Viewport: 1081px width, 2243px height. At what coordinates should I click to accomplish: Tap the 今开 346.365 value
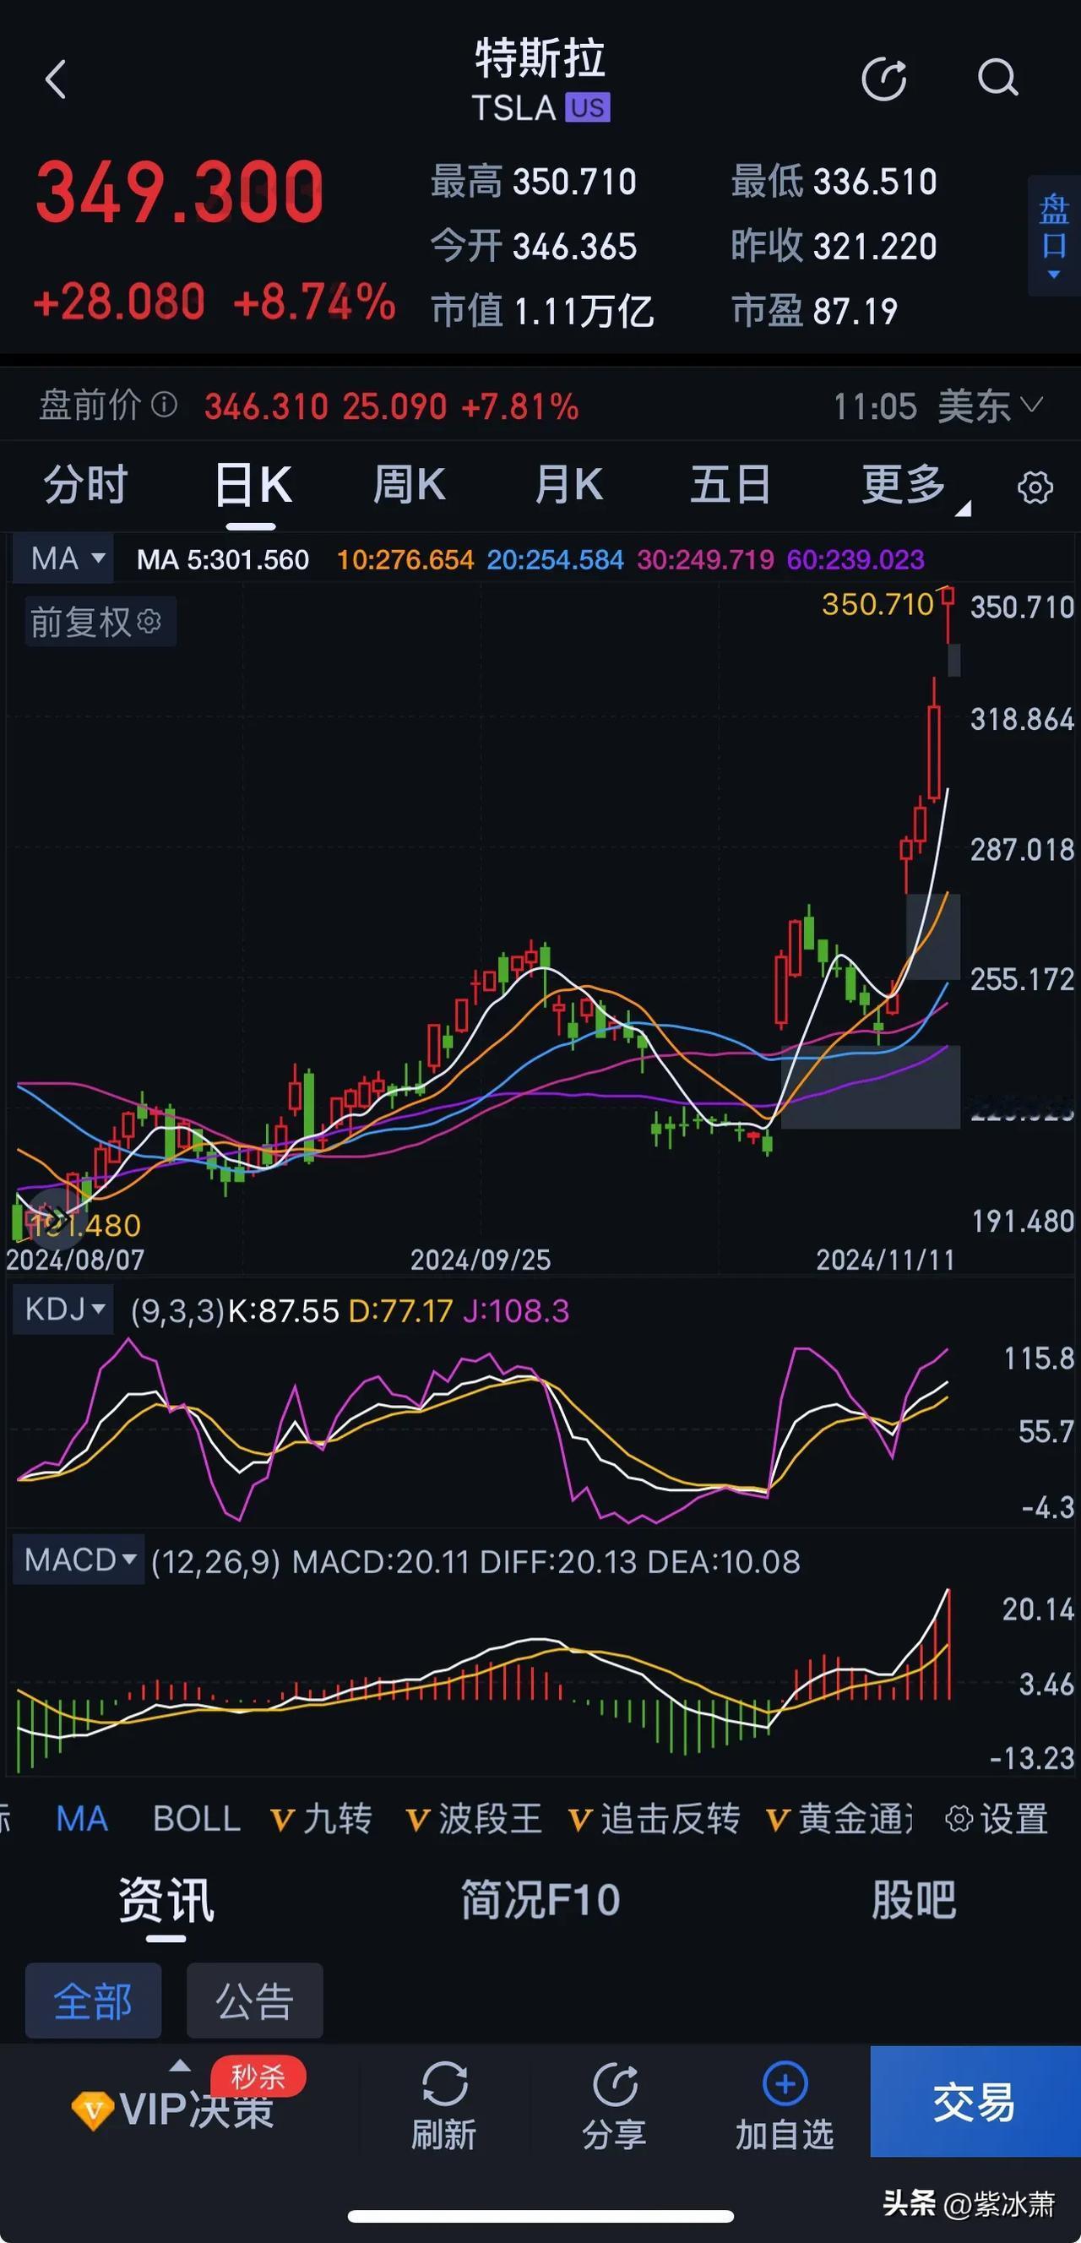pyautogui.click(x=574, y=247)
